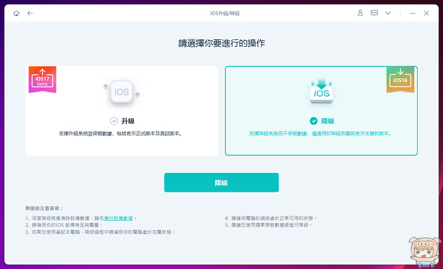Click the iOS升級/降級 window title
The height and width of the screenshot is (269, 443).
(225, 13)
